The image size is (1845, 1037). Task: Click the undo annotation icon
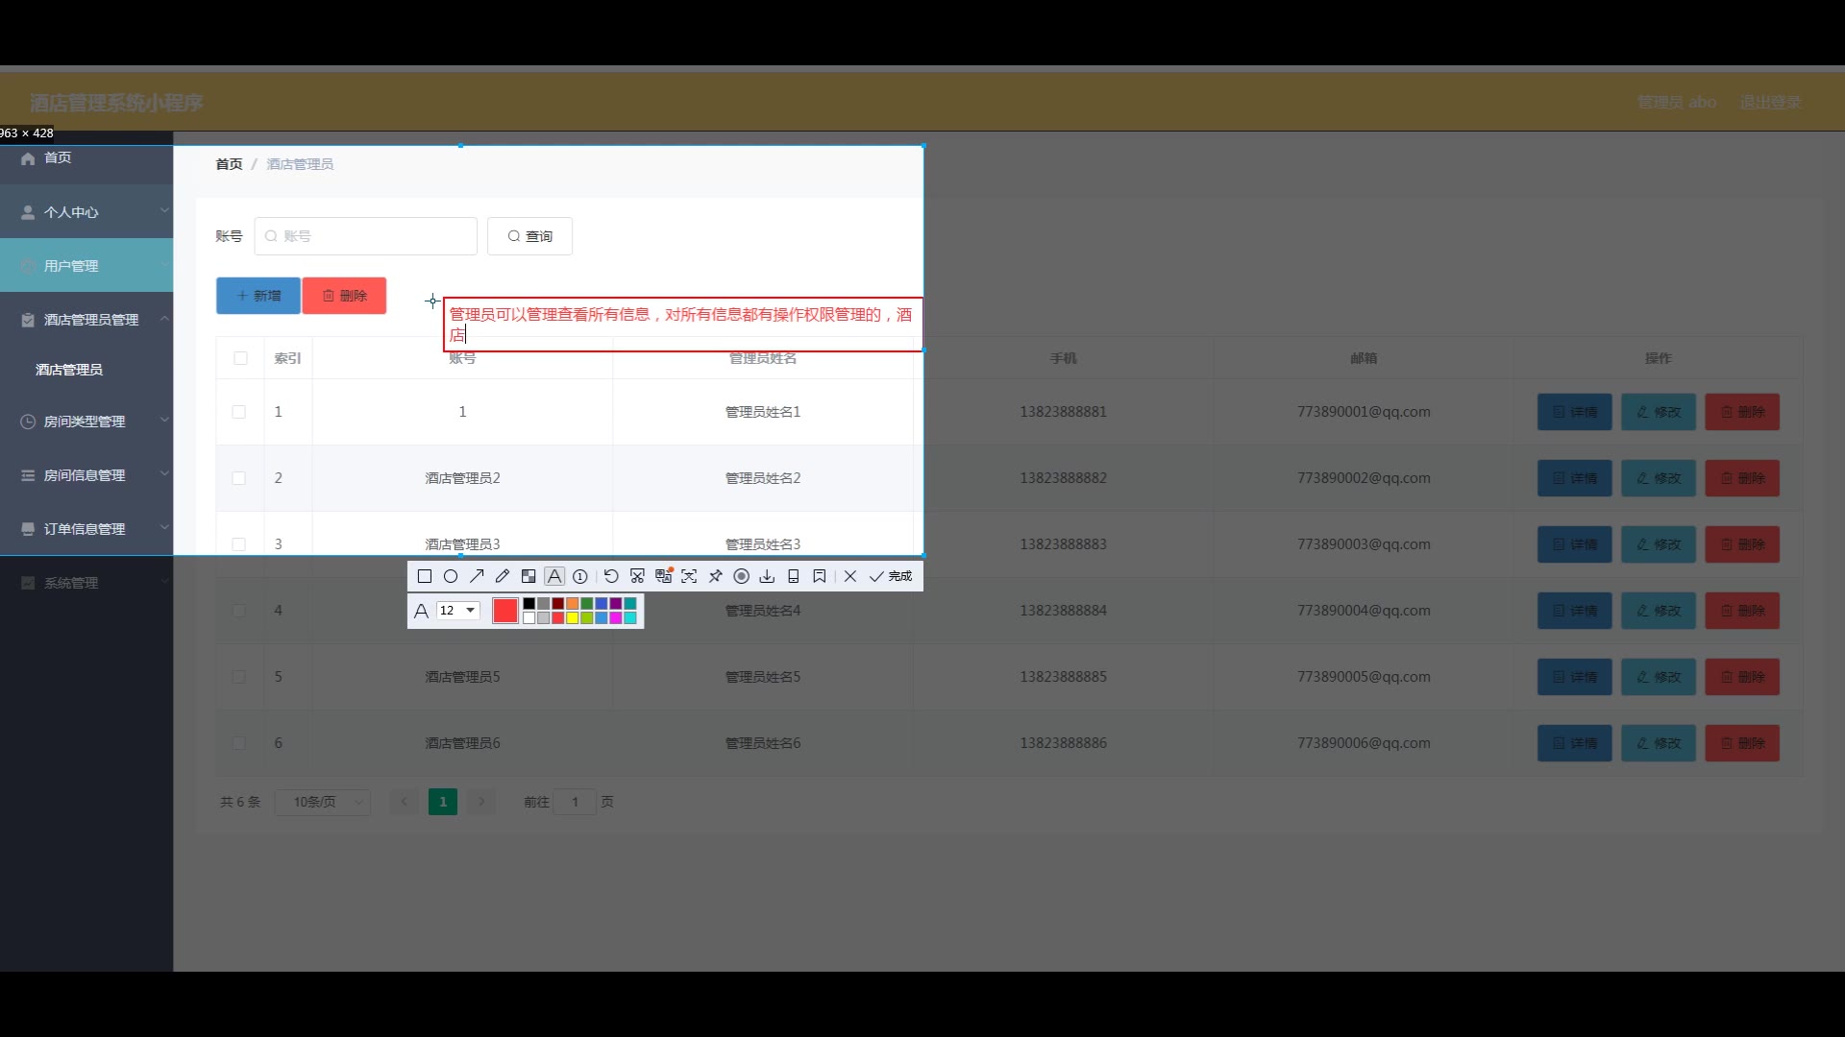tap(611, 576)
